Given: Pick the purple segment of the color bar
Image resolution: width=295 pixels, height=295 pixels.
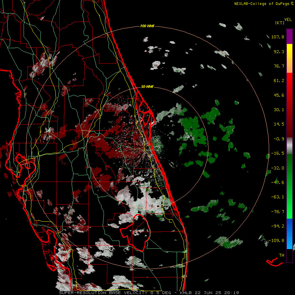Looking at the screenshot, I should click(x=289, y=36).
